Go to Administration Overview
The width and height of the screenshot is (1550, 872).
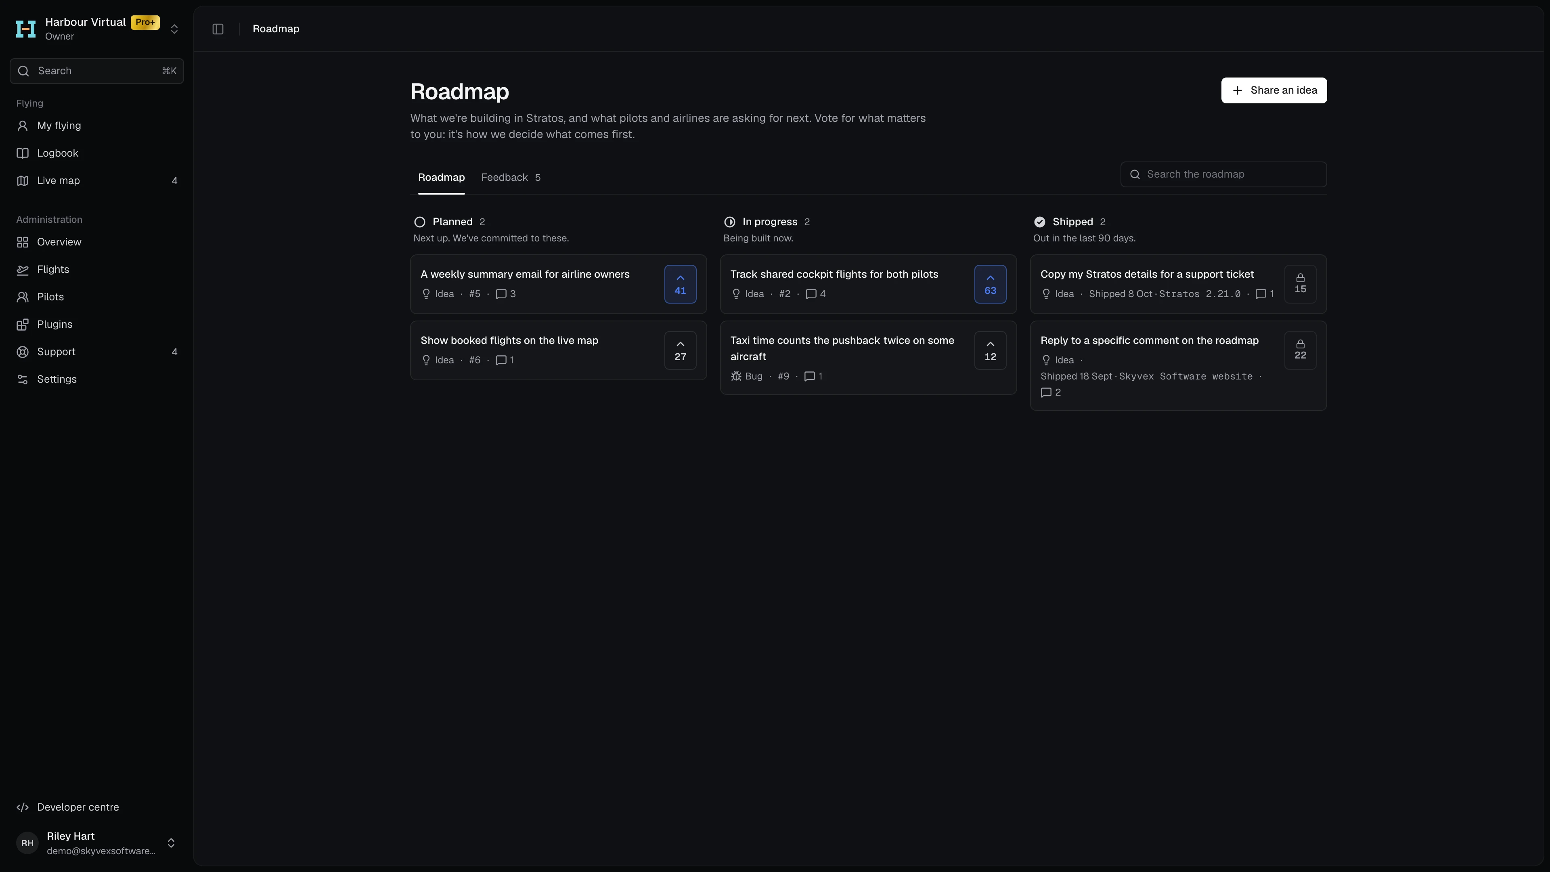click(97, 242)
